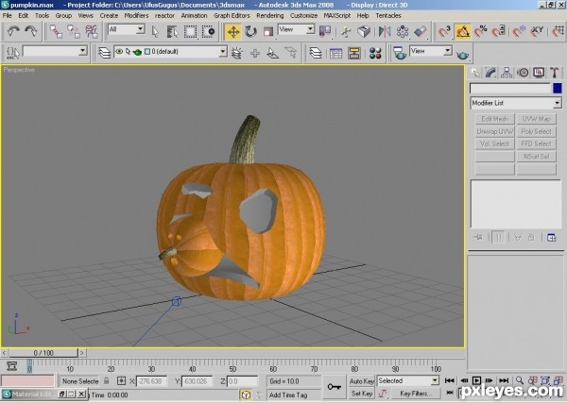Click the Add Time Tag field
567x403 pixels.
pyautogui.click(x=293, y=395)
